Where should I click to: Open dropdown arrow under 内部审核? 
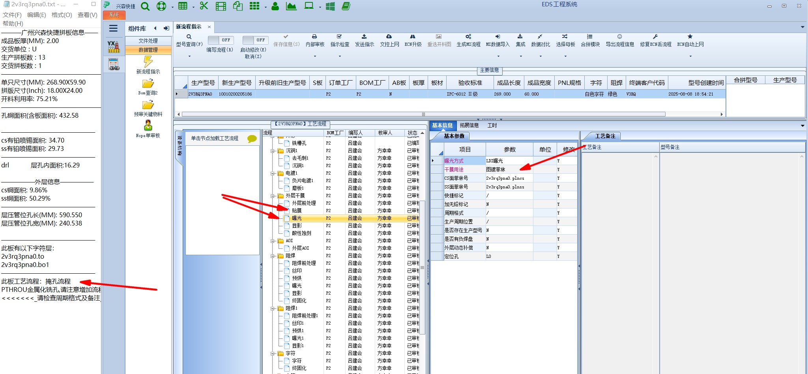[x=315, y=56]
